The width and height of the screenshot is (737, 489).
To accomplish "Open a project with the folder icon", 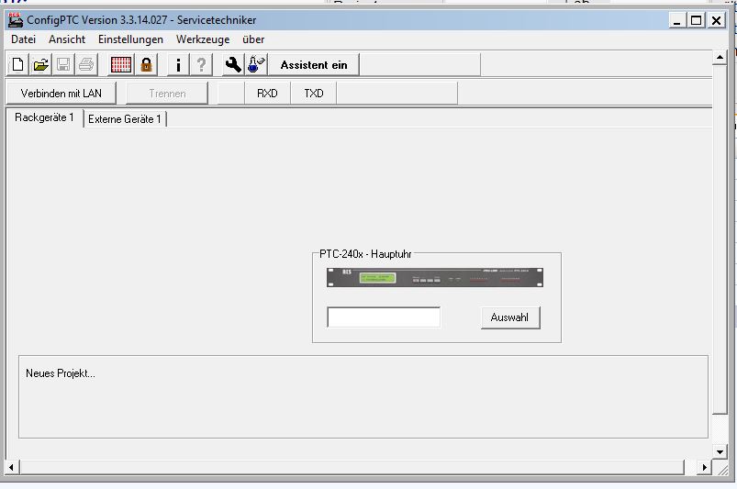I will click(x=41, y=65).
